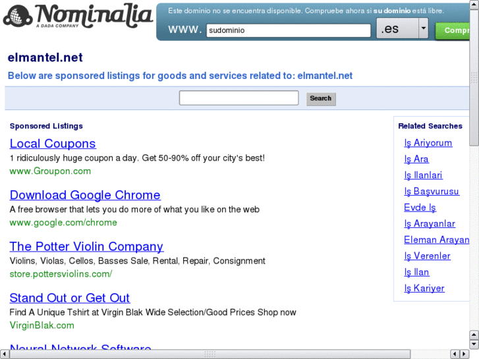Click the Related Searches heading

point(430,126)
